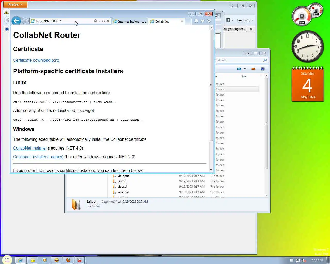
Task: Click the analog clock gadget
Action: pos(308,46)
